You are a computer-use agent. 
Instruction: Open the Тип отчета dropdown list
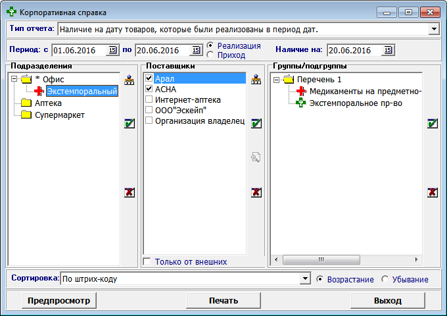(x=434, y=29)
